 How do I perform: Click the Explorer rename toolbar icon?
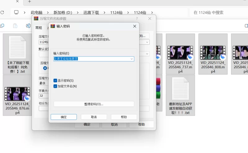[x=28, y=26]
